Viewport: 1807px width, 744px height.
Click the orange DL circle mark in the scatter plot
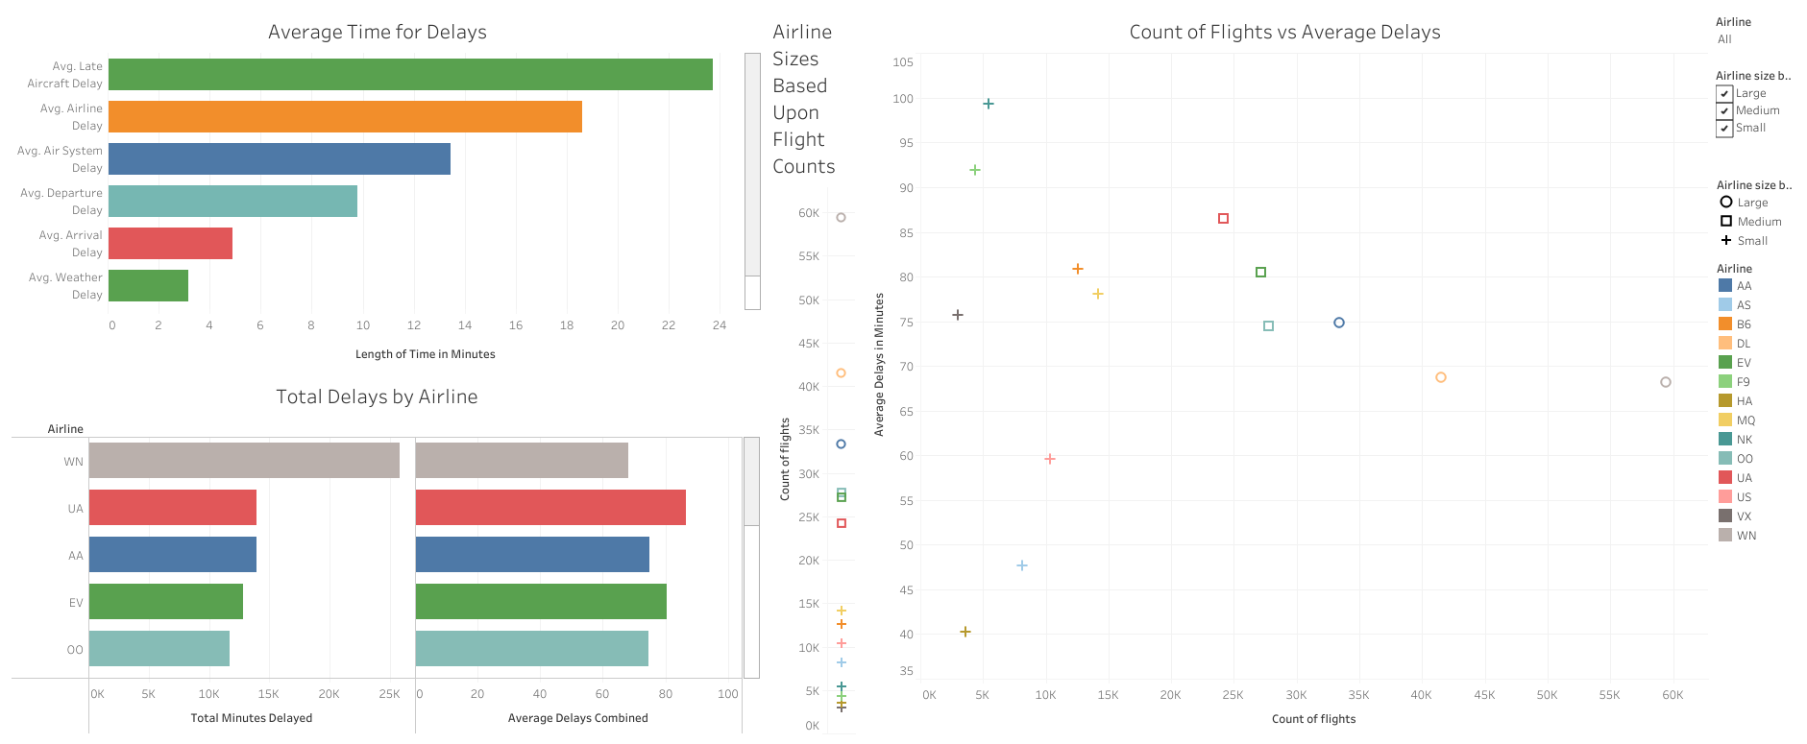1441,377
